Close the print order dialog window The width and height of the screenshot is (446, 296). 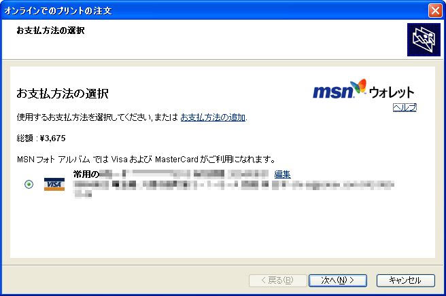coord(436,11)
